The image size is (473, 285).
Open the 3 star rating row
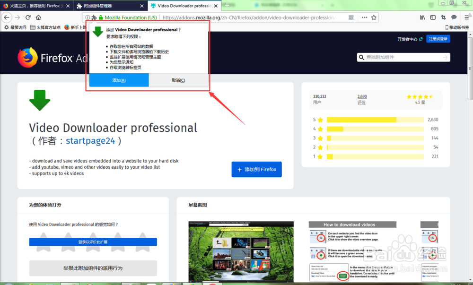tap(376, 138)
